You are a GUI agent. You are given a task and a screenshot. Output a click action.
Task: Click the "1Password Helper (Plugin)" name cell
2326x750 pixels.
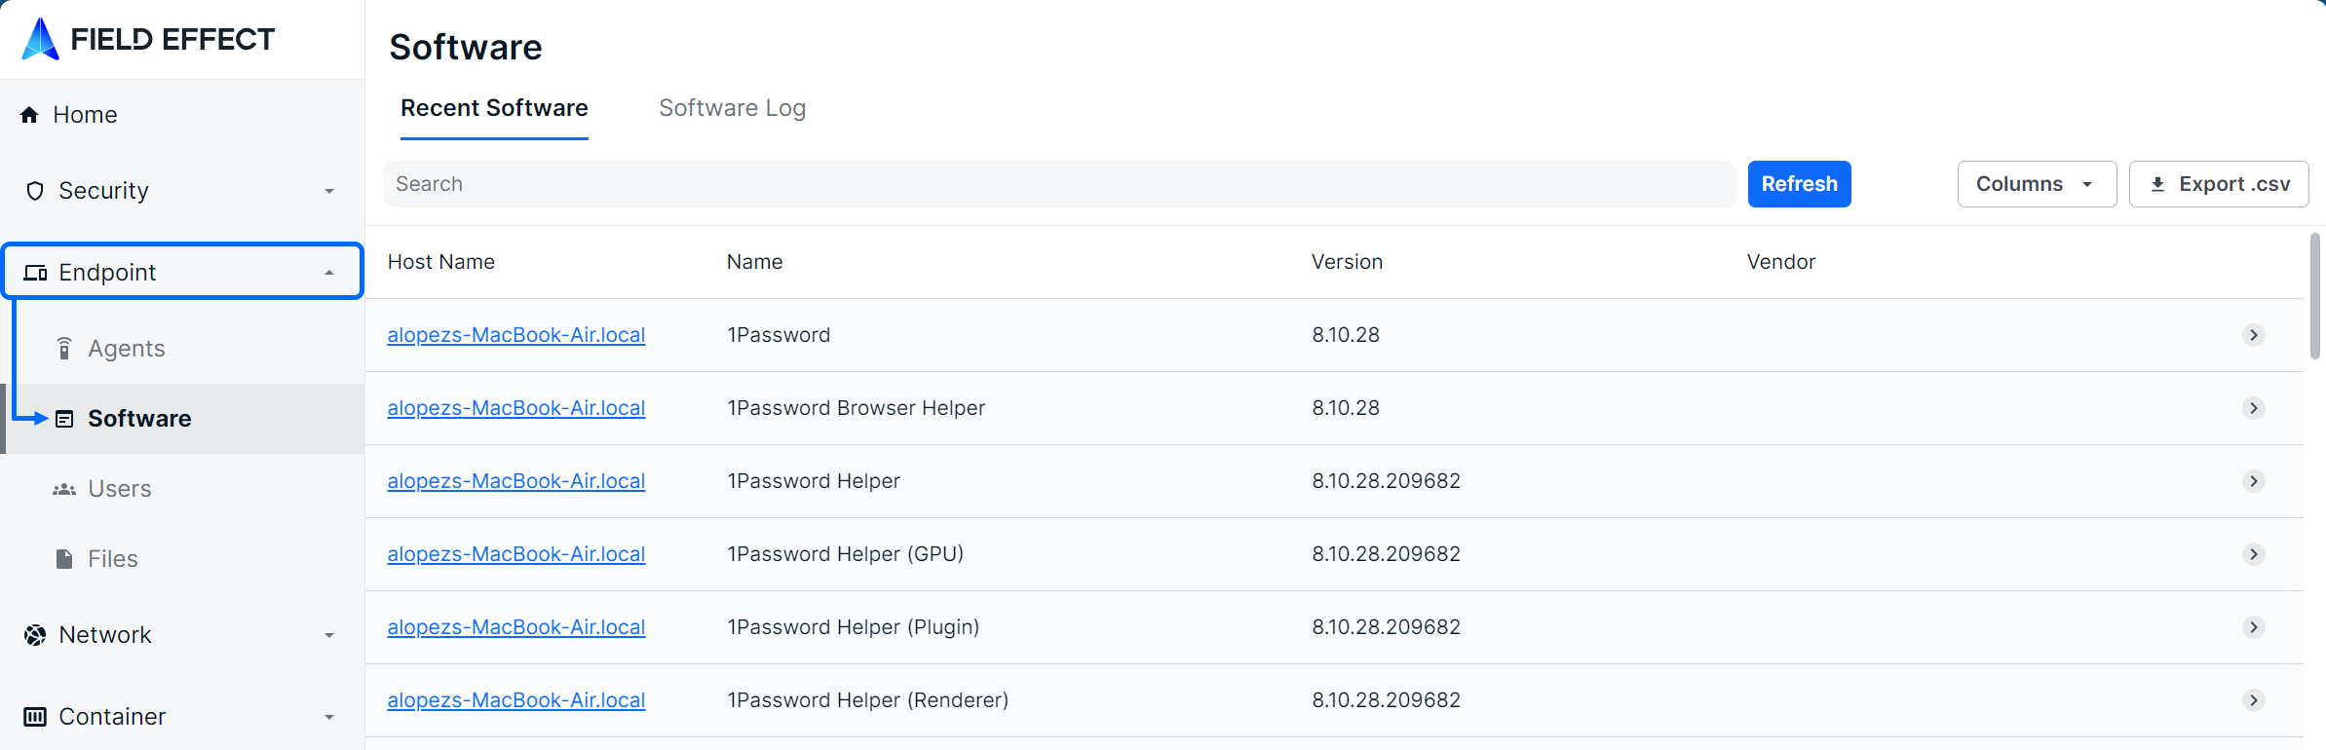[x=854, y=627]
